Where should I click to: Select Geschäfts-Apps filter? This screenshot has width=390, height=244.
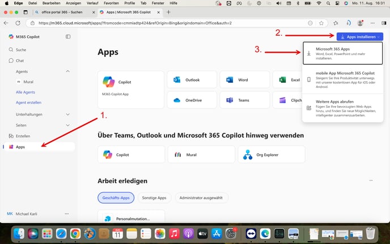click(116, 197)
